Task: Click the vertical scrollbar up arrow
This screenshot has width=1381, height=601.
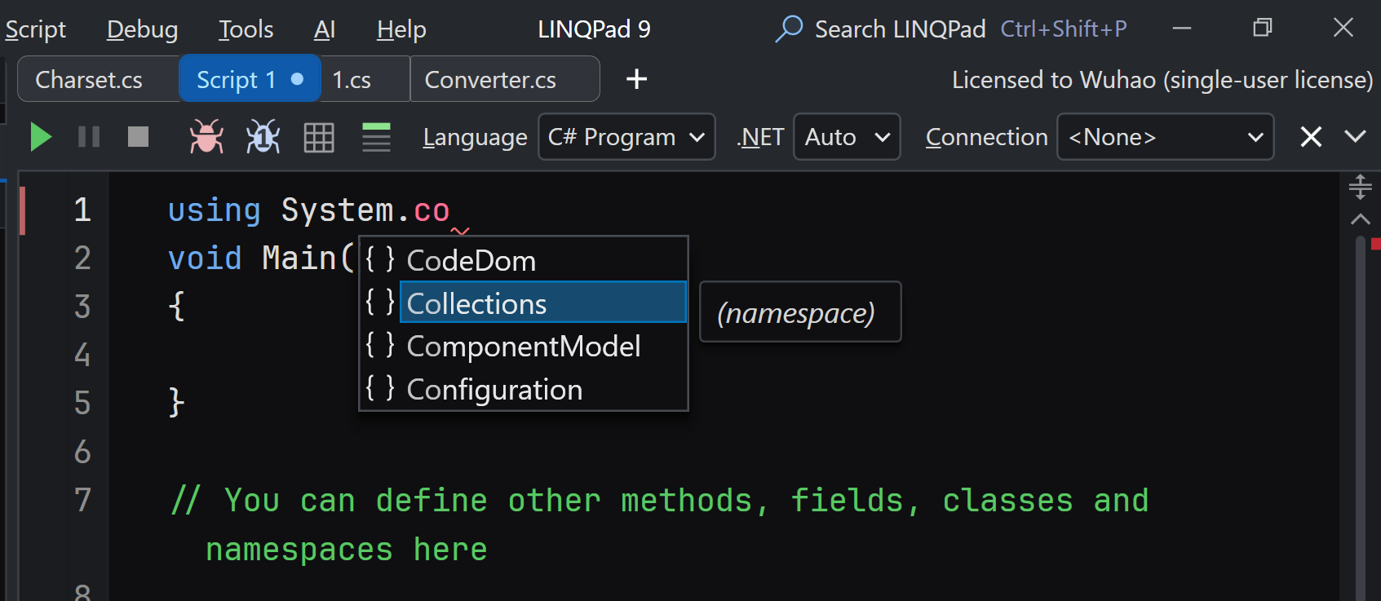Action: 1360,219
